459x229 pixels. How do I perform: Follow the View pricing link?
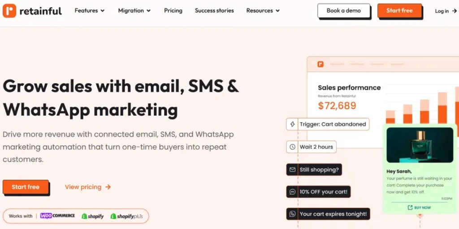(x=88, y=187)
